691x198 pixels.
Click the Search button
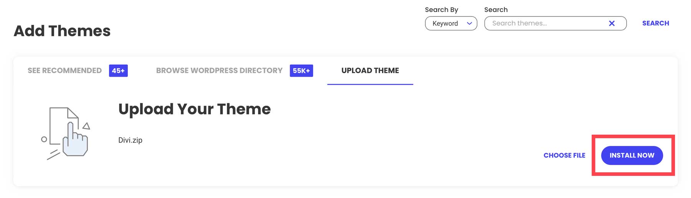click(655, 23)
